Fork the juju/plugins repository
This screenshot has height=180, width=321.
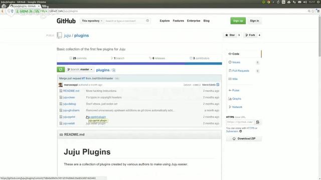coord(250,35)
